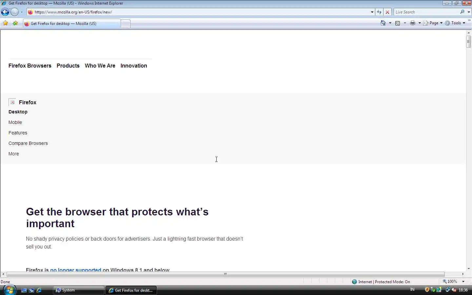472x295 pixels.
Task: Click the network connection tray icon
Action: click(x=448, y=290)
